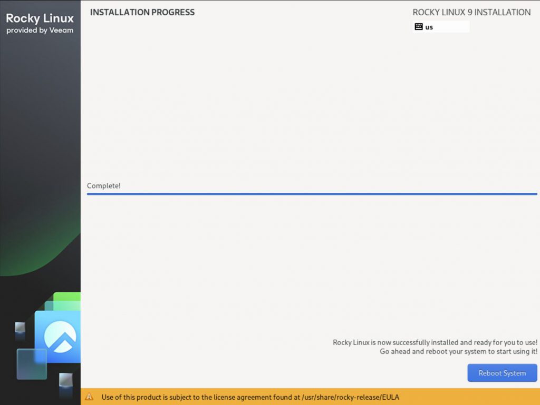540x405 pixels.
Task: Click the keyboard icon beside us
Action: point(418,27)
